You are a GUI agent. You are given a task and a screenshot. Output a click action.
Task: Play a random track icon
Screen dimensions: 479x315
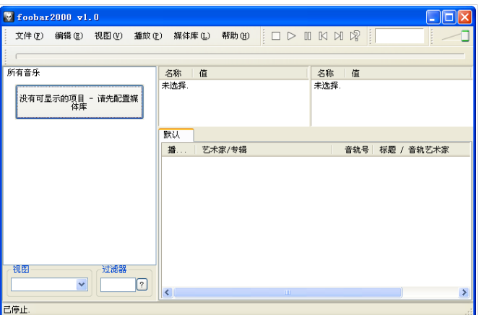click(355, 36)
